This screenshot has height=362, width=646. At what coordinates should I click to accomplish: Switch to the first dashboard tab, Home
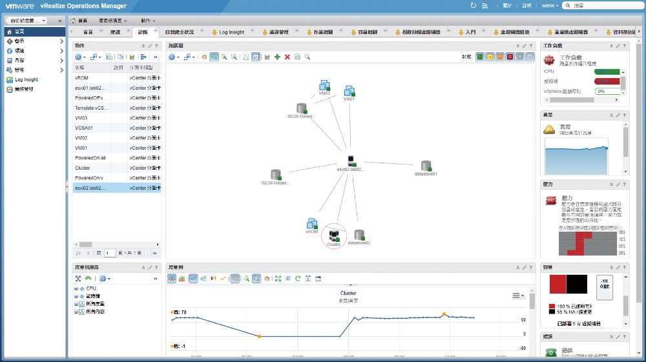click(x=88, y=32)
